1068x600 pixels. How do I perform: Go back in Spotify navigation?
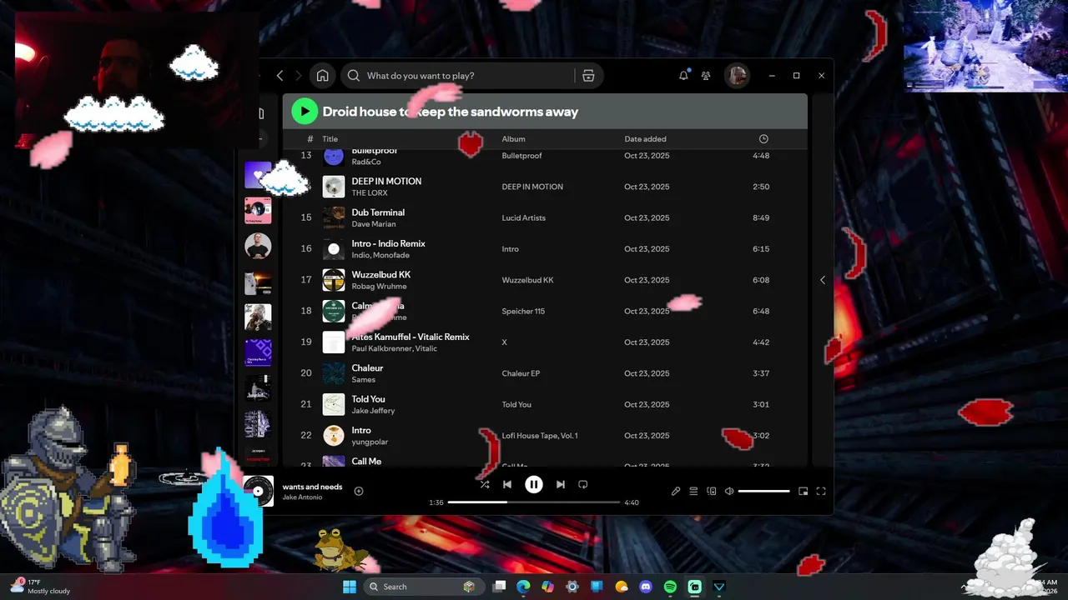tap(280, 76)
